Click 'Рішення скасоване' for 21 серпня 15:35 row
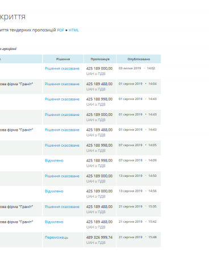This screenshot has height=253, width=209. [x=62, y=207]
